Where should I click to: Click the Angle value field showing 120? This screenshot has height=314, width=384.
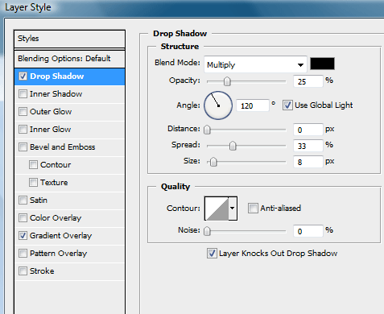click(x=253, y=105)
